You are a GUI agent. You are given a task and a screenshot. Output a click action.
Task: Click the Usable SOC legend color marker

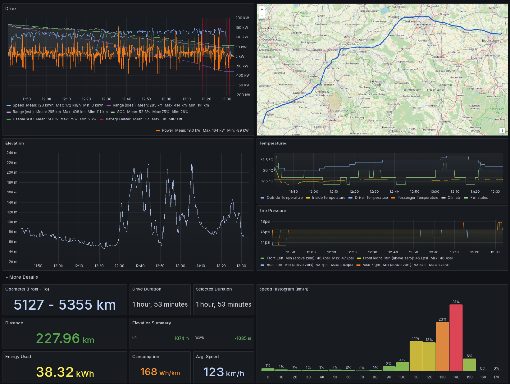point(9,119)
